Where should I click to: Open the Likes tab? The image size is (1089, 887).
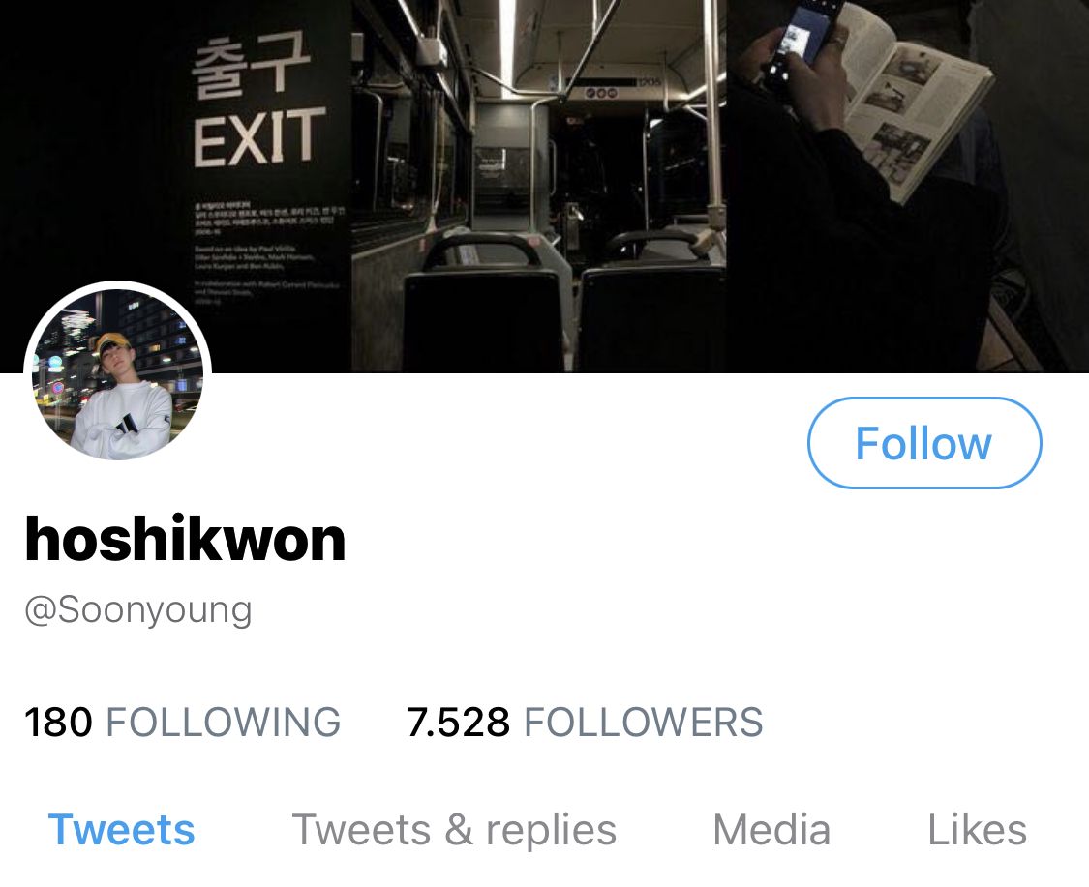tap(977, 829)
